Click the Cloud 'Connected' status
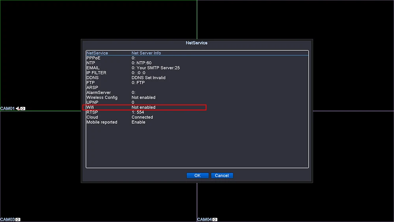This screenshot has height=222, width=394. pos(142,117)
